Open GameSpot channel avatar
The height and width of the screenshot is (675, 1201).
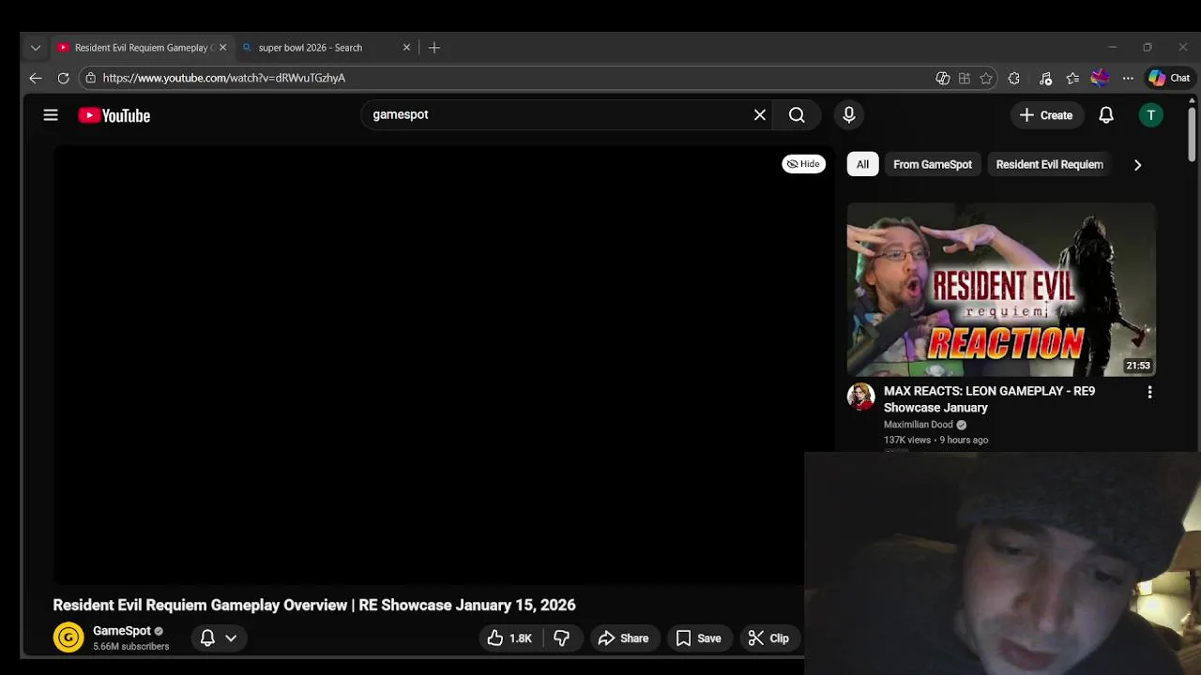click(68, 638)
